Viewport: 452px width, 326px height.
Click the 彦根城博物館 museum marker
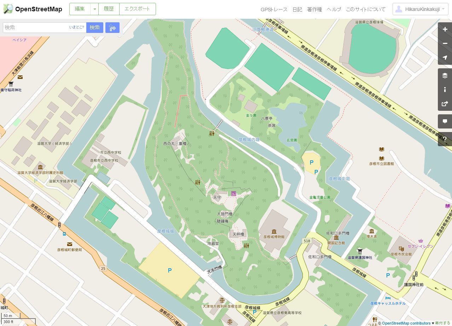pos(274,232)
